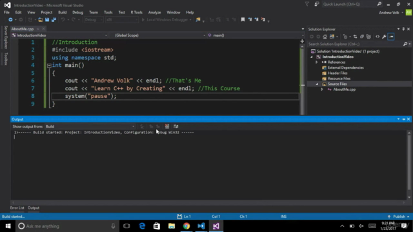413x232 pixels.
Task: Click search magnifier in Solution Explorer
Action: [x=405, y=44]
